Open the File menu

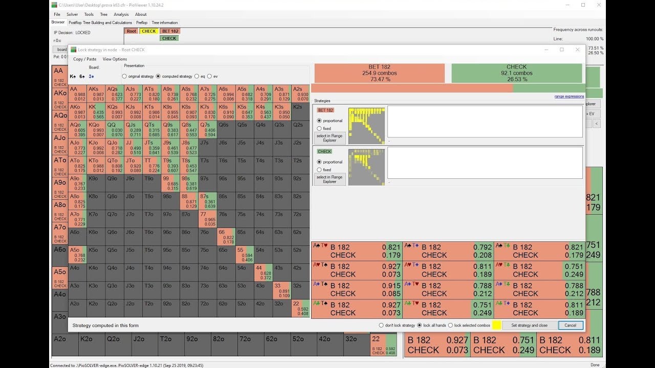(x=57, y=14)
